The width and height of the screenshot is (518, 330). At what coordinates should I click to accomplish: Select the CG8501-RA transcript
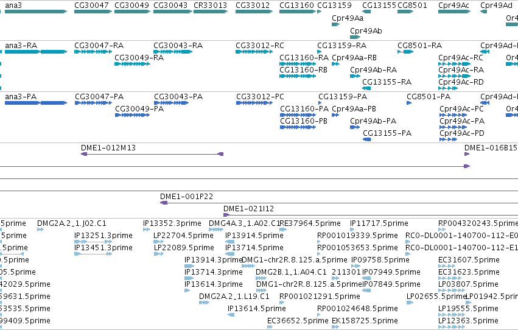[405, 52]
